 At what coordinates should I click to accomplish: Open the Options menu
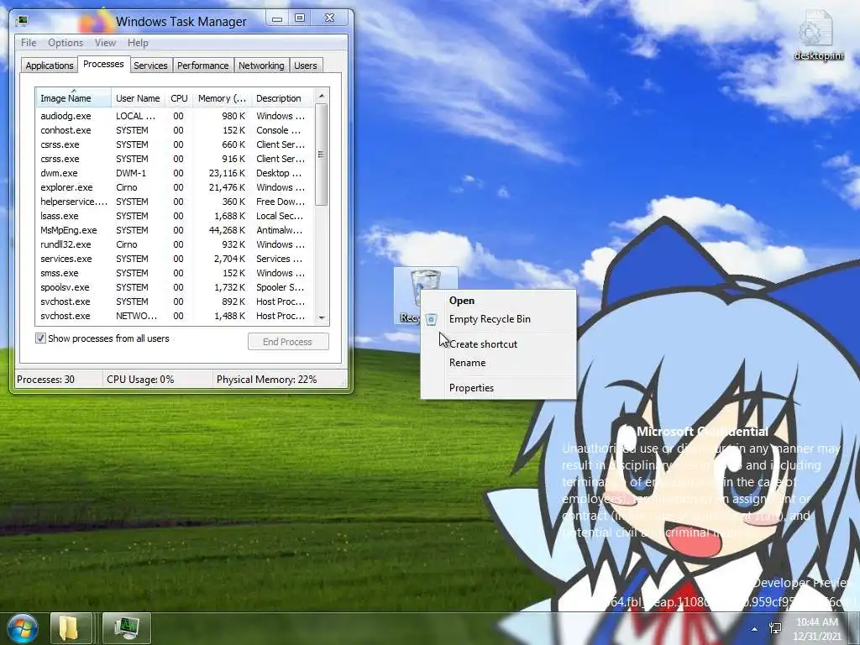tap(66, 43)
